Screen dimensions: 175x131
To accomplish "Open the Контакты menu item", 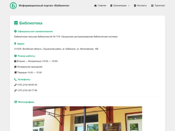I will tap(142, 5).
